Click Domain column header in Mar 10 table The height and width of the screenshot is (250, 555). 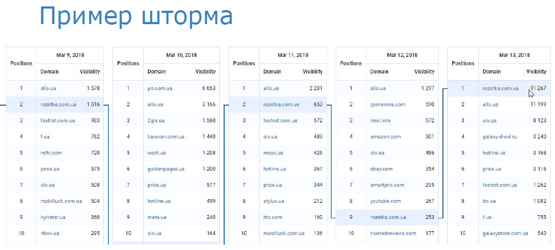[157, 71]
